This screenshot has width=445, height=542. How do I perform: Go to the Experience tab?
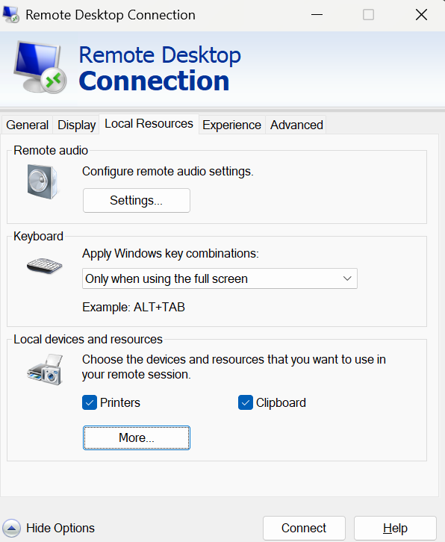[231, 125]
